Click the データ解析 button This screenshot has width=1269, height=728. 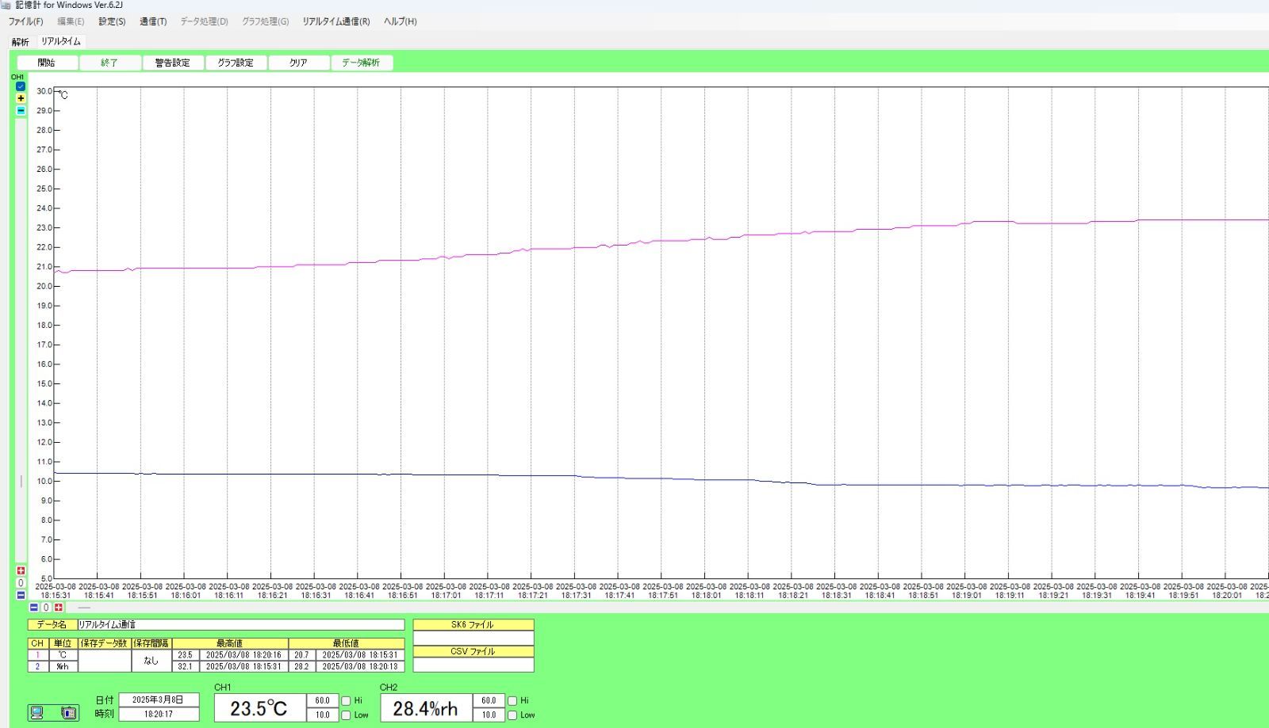coord(361,63)
